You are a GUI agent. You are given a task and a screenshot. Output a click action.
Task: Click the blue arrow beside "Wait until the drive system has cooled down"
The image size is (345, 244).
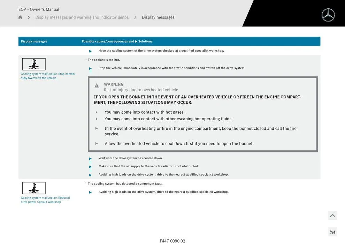pyautogui.click(x=90, y=158)
